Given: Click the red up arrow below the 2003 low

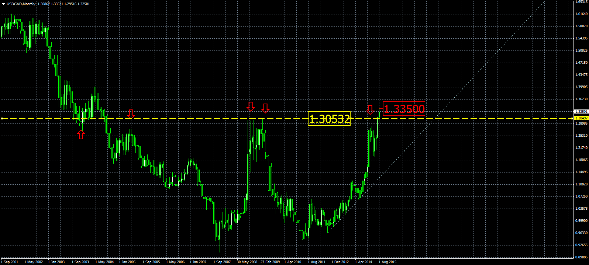Looking at the screenshot, I should 81,135.
